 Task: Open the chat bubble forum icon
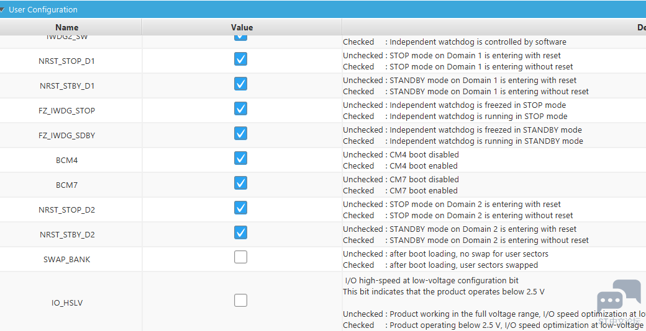[619, 299]
